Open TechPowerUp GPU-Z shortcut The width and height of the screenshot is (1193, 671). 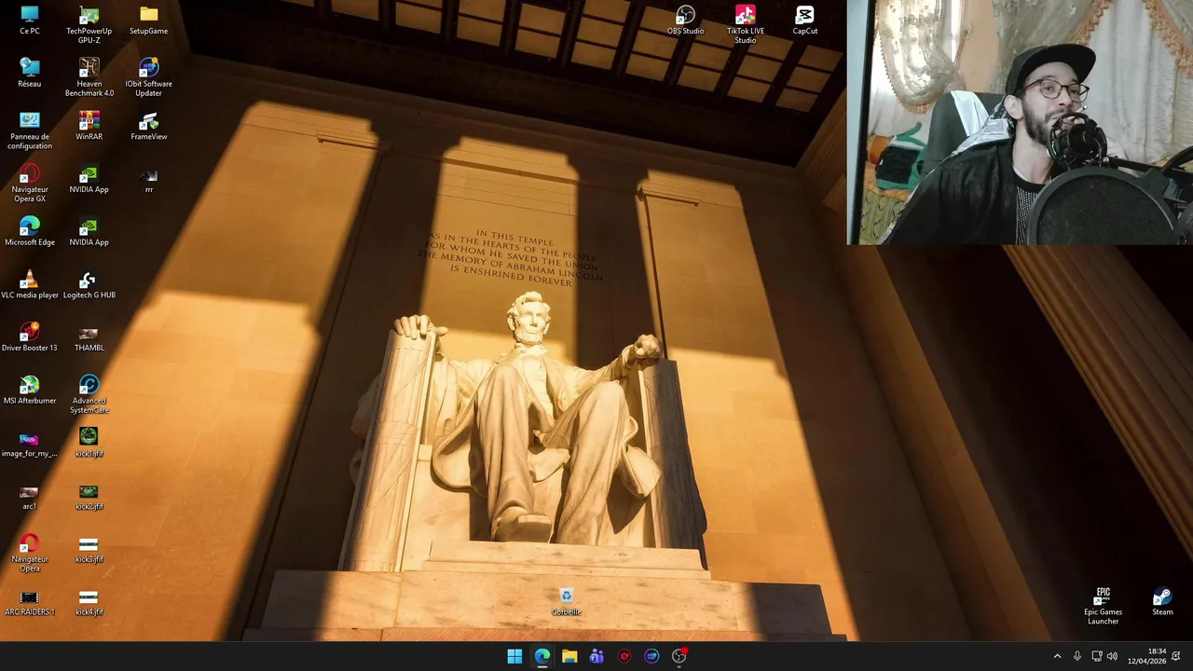[89, 25]
